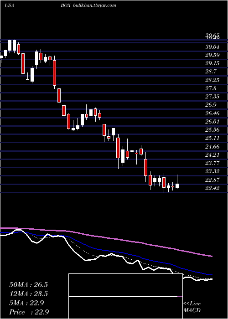Viewport: 228px width, 319px height.
Task: Click the 5MA : 22.9 reading
Action: (26, 303)
